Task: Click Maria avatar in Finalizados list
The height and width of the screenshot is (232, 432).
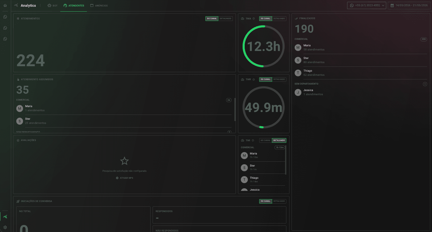Action: click(x=298, y=48)
